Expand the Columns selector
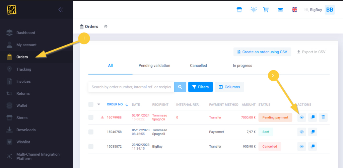The height and width of the screenshot is (168, 343). 229,87
